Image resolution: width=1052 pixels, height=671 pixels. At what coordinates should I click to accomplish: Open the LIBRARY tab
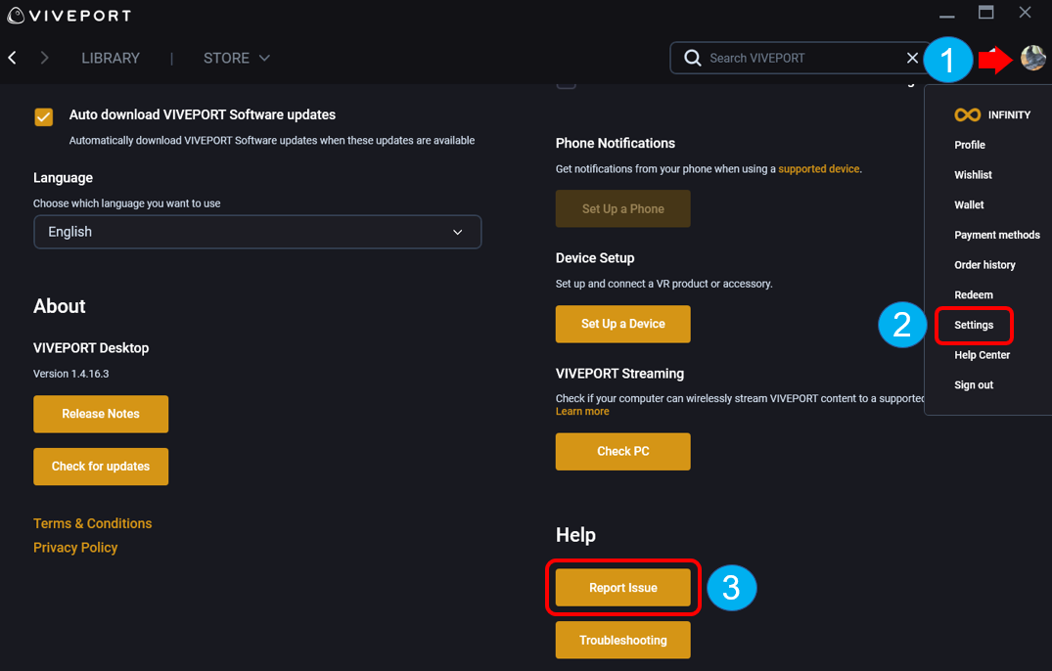111,59
